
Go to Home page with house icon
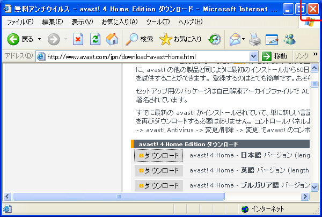click(x=112, y=39)
